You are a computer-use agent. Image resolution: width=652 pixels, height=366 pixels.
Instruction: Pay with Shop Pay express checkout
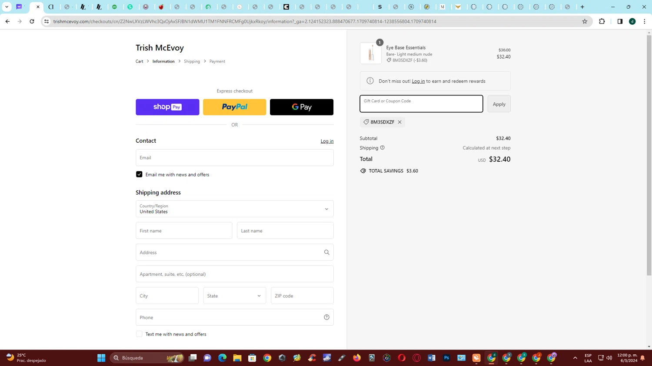point(167,107)
